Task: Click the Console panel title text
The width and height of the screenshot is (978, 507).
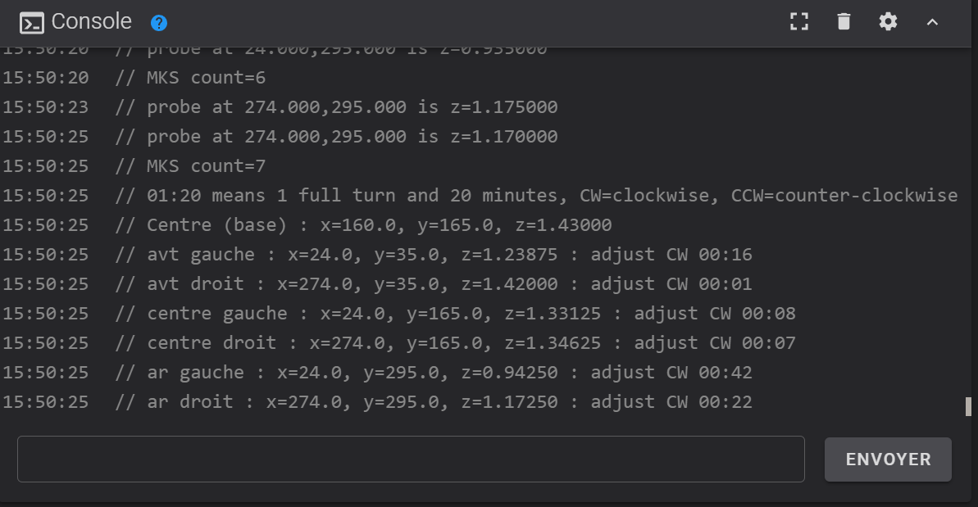Action: (x=91, y=22)
